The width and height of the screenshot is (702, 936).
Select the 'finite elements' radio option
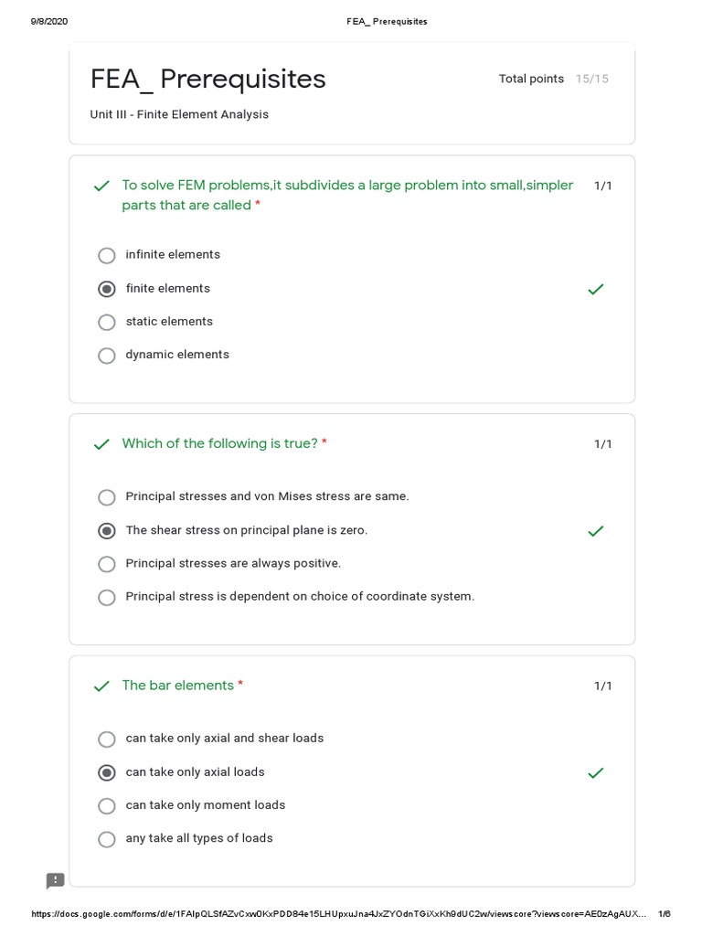pyautogui.click(x=107, y=290)
